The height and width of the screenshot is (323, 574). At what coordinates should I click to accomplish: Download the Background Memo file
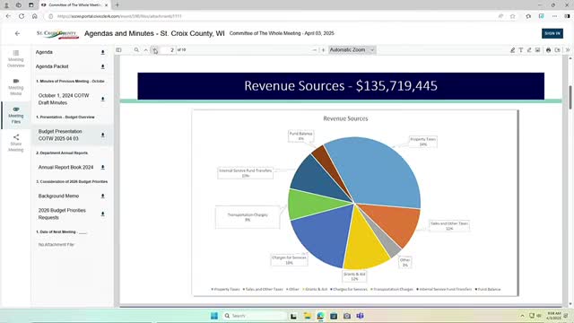point(103,196)
